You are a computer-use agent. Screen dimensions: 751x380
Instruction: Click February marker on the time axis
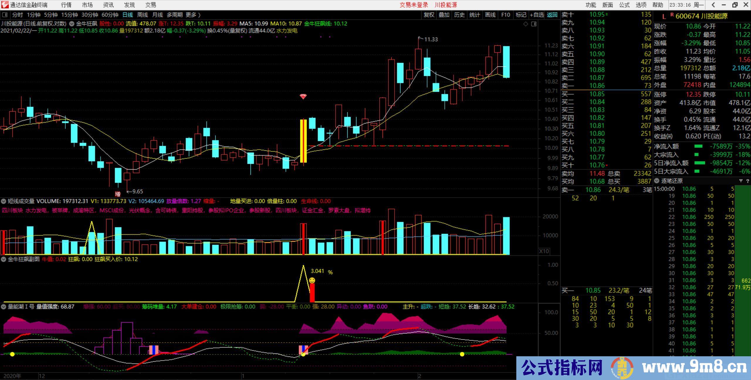[420, 376]
